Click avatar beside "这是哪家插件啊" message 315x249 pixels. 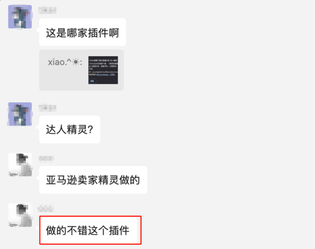(x=20, y=17)
